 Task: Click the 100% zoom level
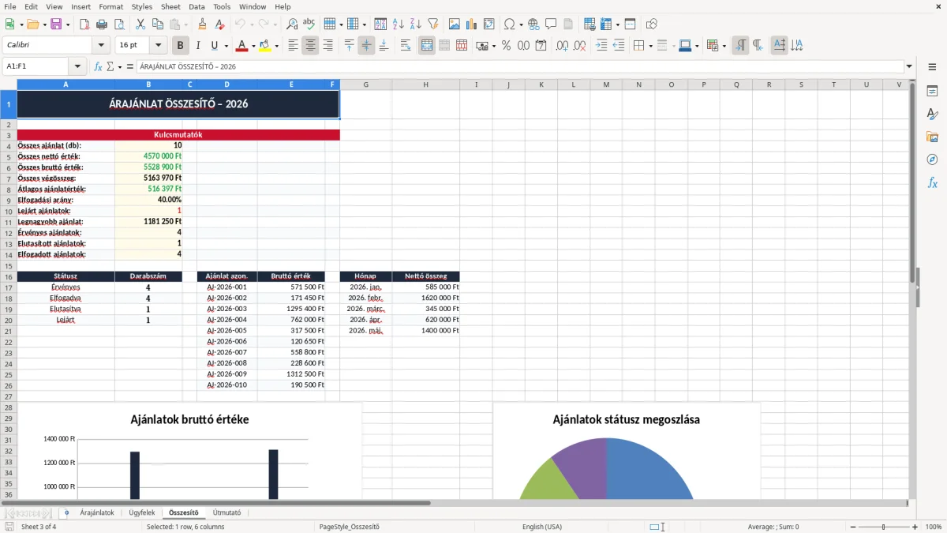point(934,527)
